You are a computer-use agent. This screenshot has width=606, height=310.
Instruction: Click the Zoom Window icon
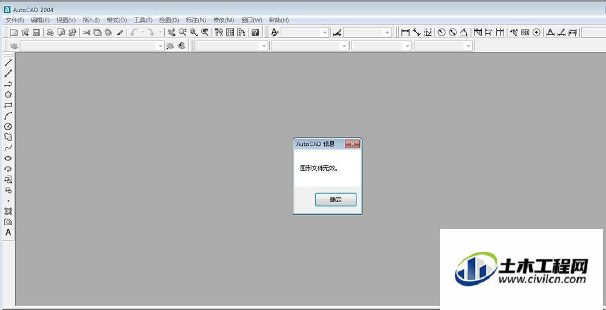pyautogui.click(x=194, y=33)
